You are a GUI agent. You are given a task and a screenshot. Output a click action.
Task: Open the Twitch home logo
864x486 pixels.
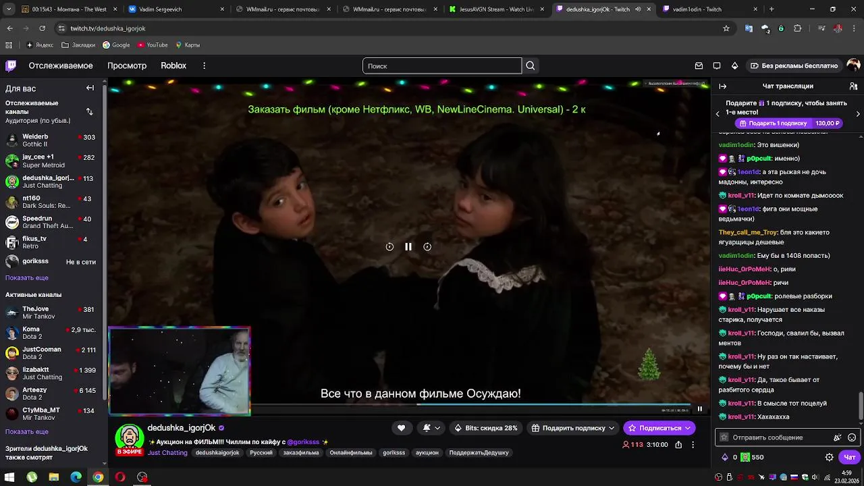[11, 65]
